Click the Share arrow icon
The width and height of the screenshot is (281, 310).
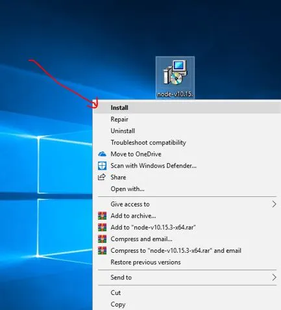pyautogui.click(x=102, y=177)
